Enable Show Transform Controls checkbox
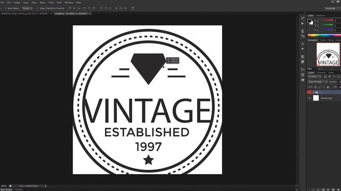This screenshot has width=341, height=191. tap(38, 8)
